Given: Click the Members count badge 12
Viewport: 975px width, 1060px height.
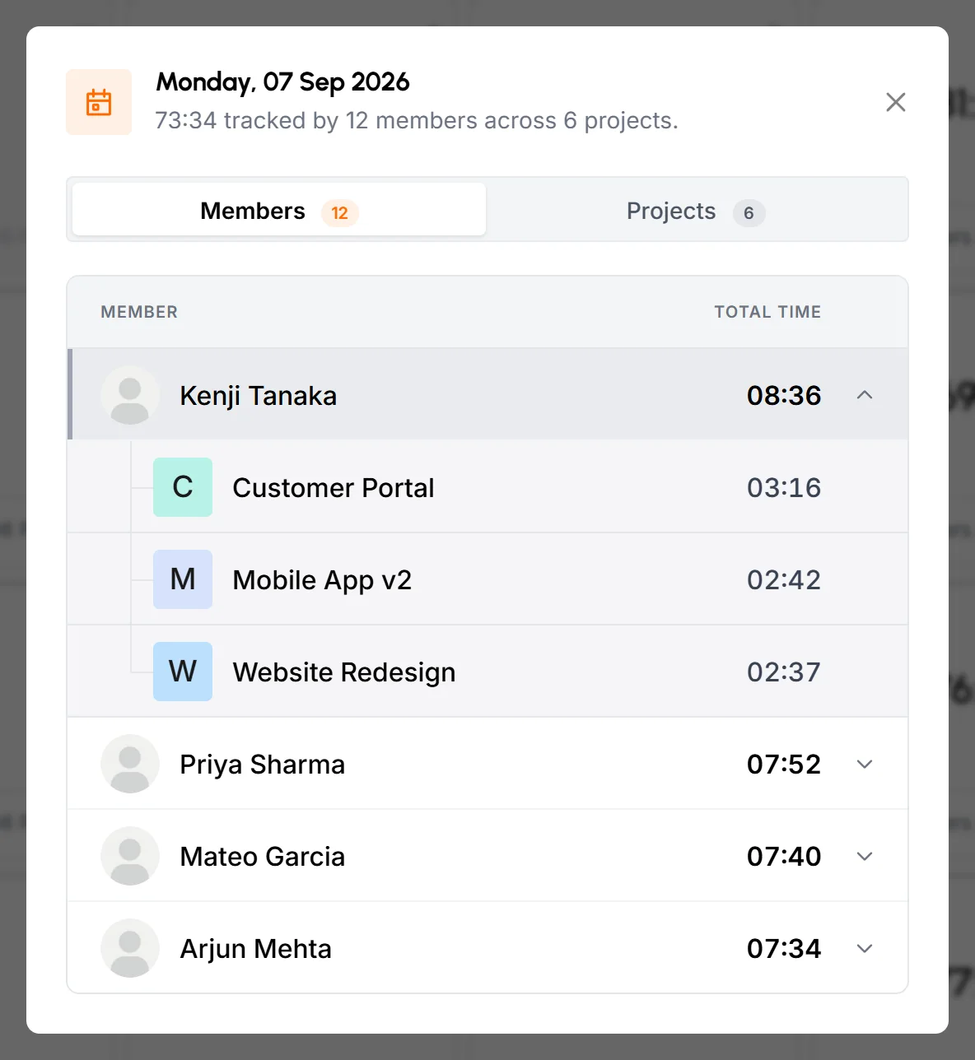Looking at the screenshot, I should point(340,213).
